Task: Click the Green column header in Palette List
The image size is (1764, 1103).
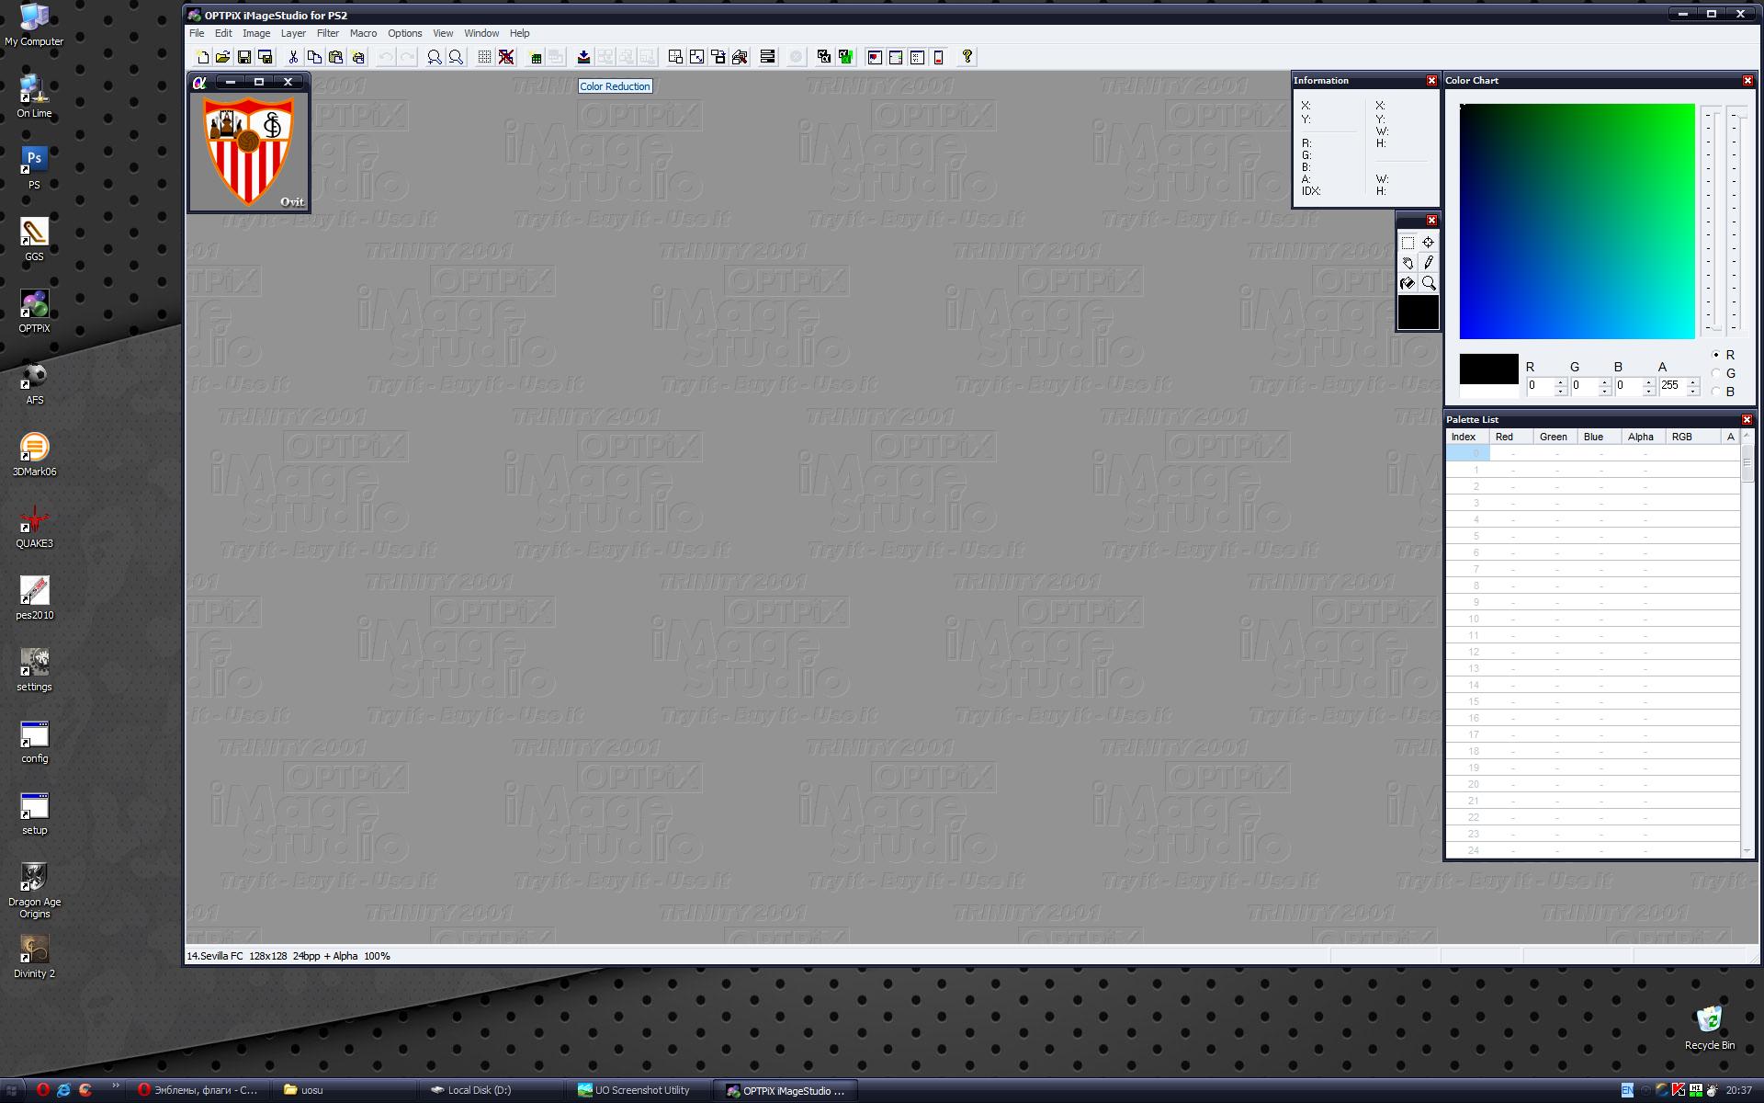Action: coord(1555,437)
